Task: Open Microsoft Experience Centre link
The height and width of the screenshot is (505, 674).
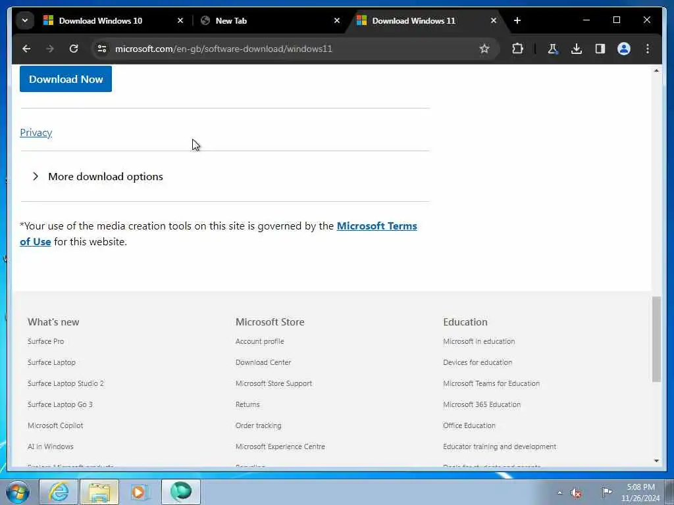Action: pos(280,446)
